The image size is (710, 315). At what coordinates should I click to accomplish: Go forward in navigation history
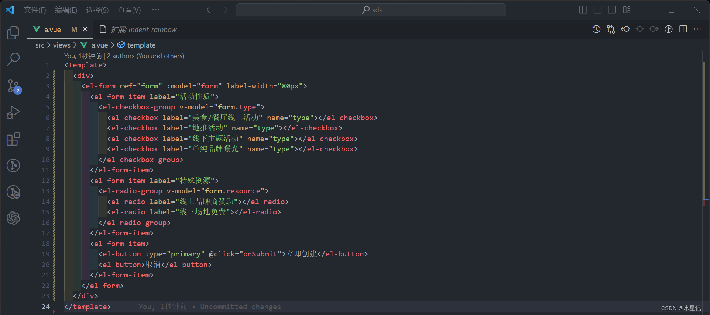point(224,10)
